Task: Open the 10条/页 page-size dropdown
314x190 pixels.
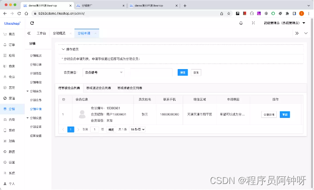Action: point(137,130)
